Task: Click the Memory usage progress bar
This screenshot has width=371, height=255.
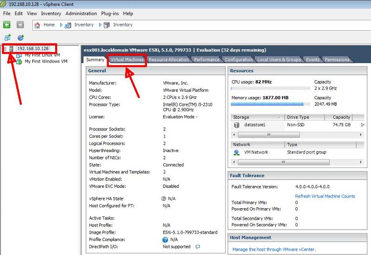Action: point(270,104)
